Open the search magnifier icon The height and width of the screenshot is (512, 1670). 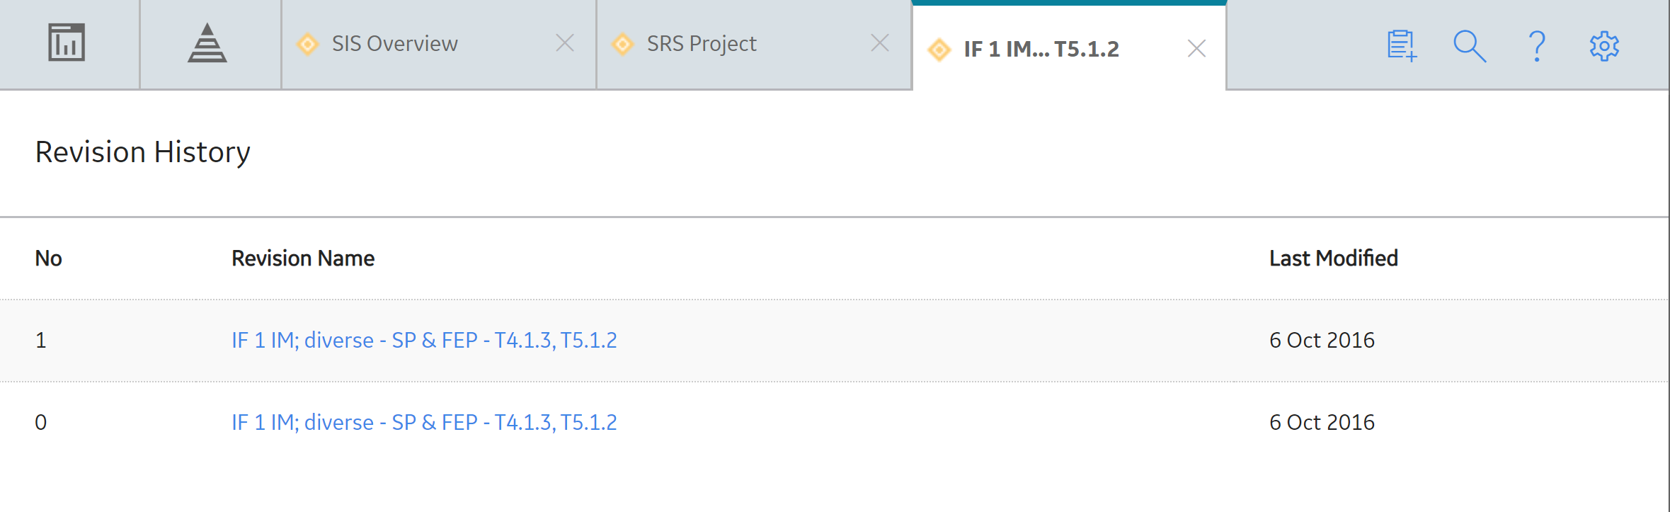click(x=1470, y=46)
